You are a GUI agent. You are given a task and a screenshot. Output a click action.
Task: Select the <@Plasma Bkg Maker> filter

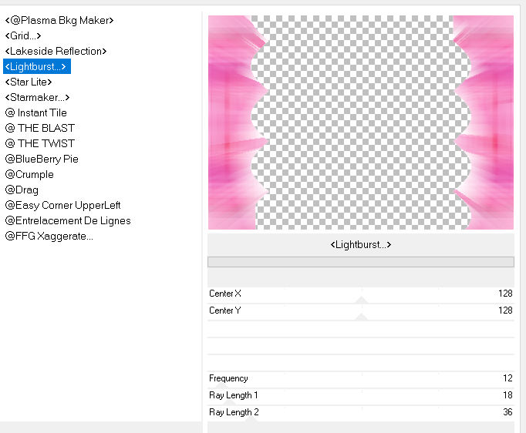click(59, 20)
